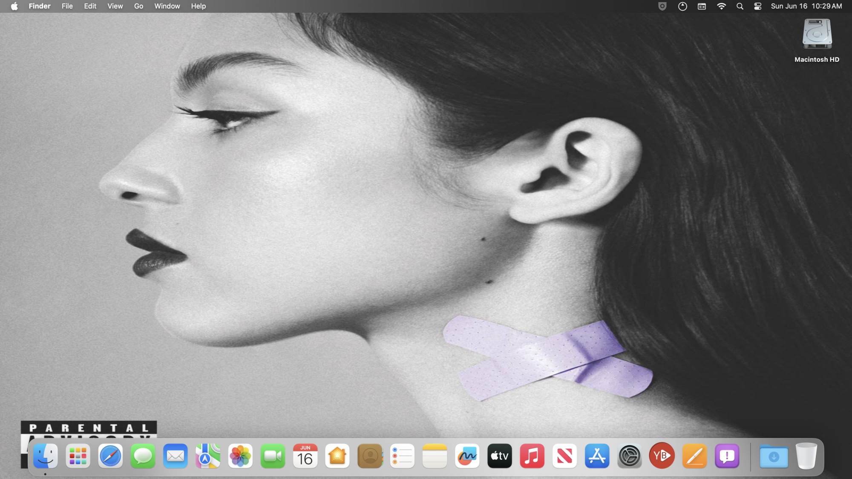Open the File menu
852x479 pixels.
67,6
